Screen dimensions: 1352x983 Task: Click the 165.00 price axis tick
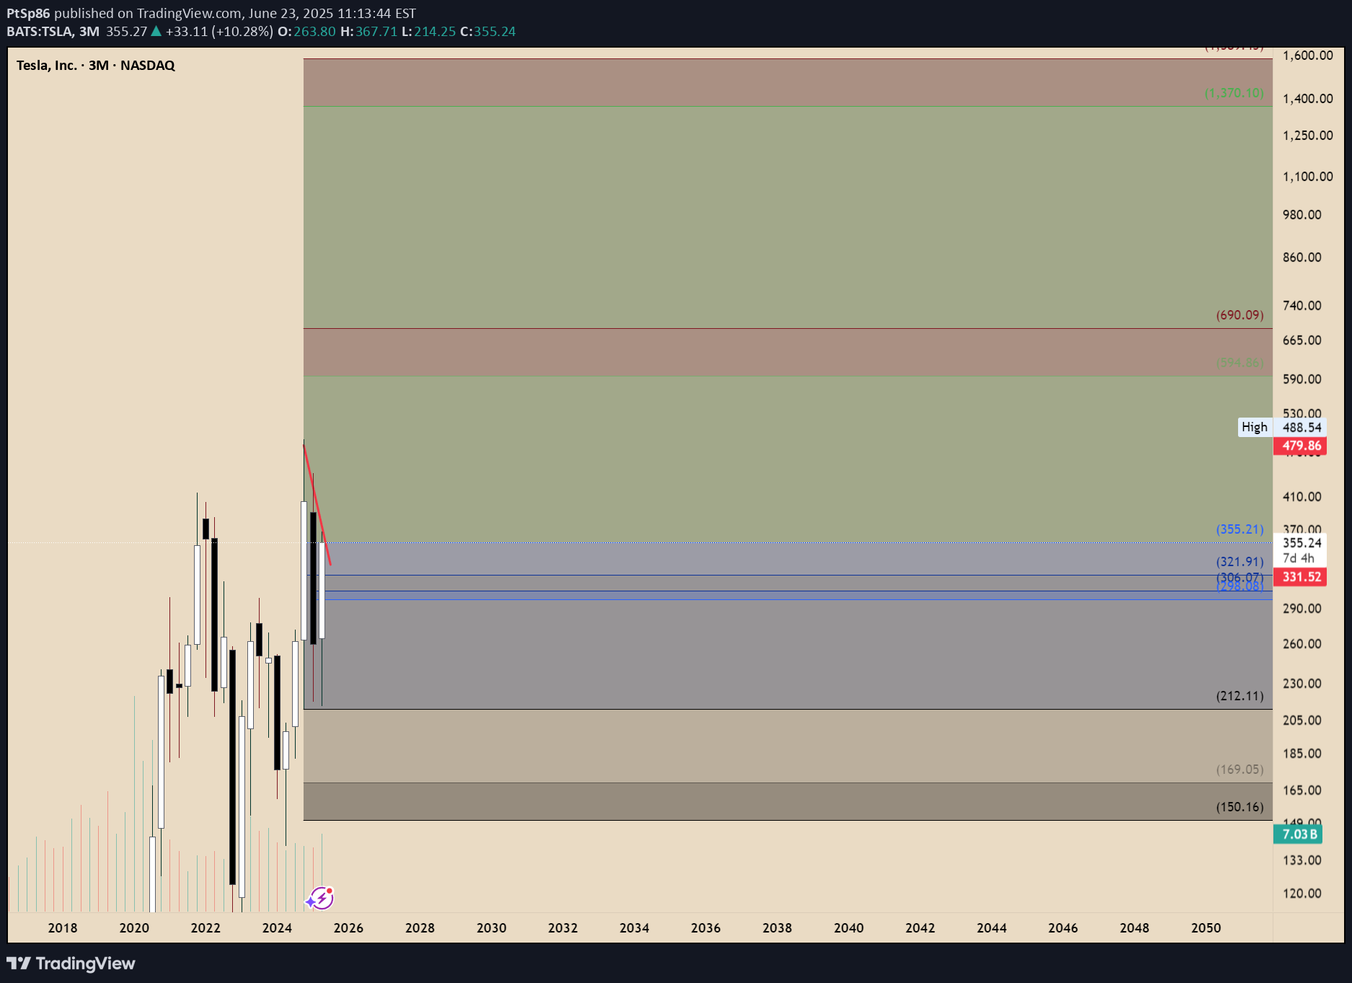point(1302,790)
